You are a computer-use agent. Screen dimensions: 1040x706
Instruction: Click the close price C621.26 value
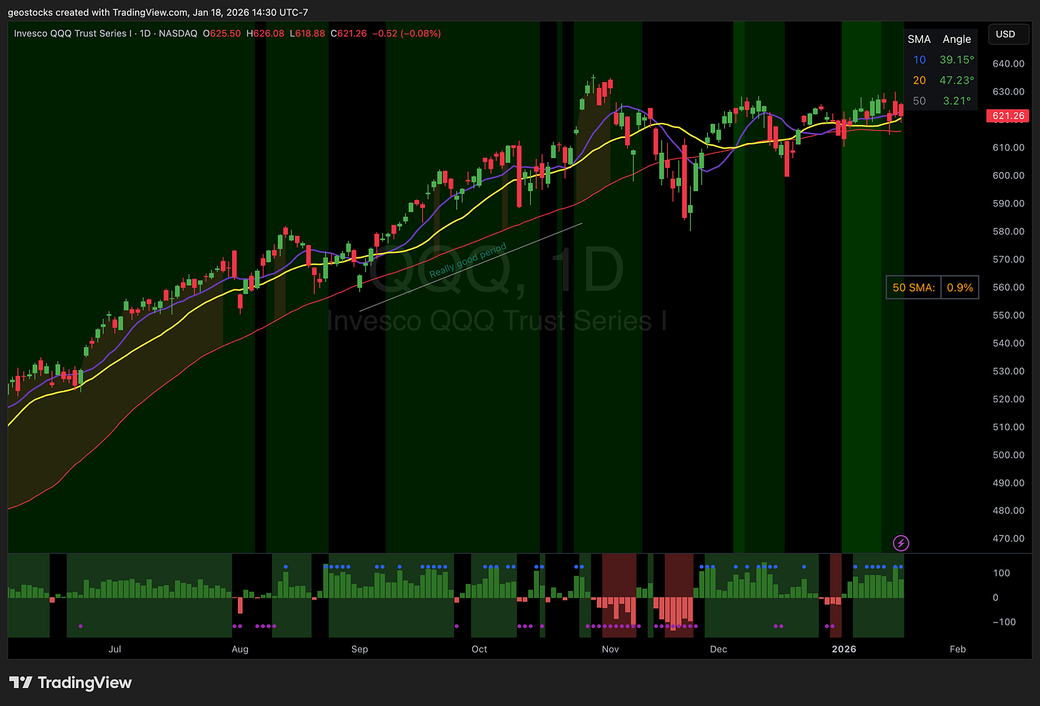349,34
